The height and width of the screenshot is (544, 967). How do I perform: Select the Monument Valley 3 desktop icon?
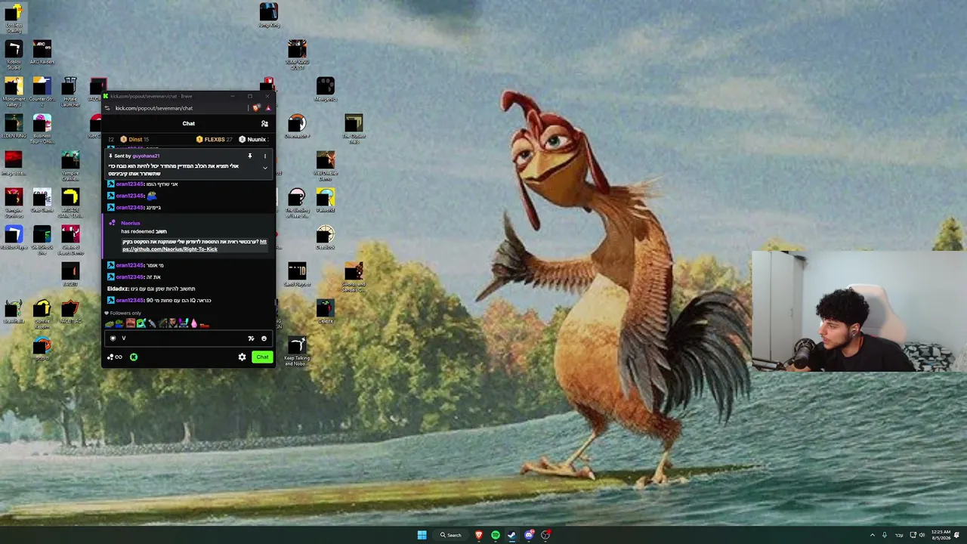14,91
